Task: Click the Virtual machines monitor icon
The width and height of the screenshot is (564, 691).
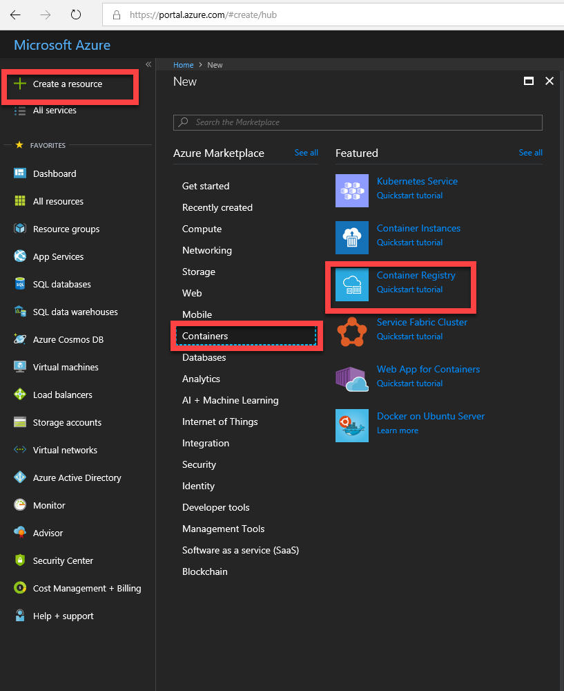Action: coord(20,367)
